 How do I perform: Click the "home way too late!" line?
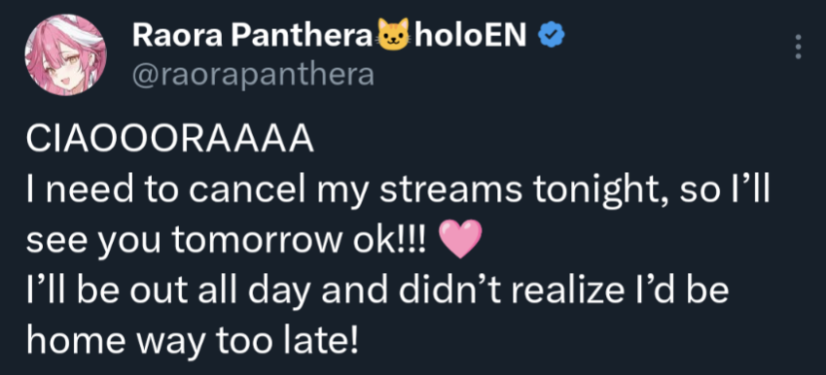point(192,342)
